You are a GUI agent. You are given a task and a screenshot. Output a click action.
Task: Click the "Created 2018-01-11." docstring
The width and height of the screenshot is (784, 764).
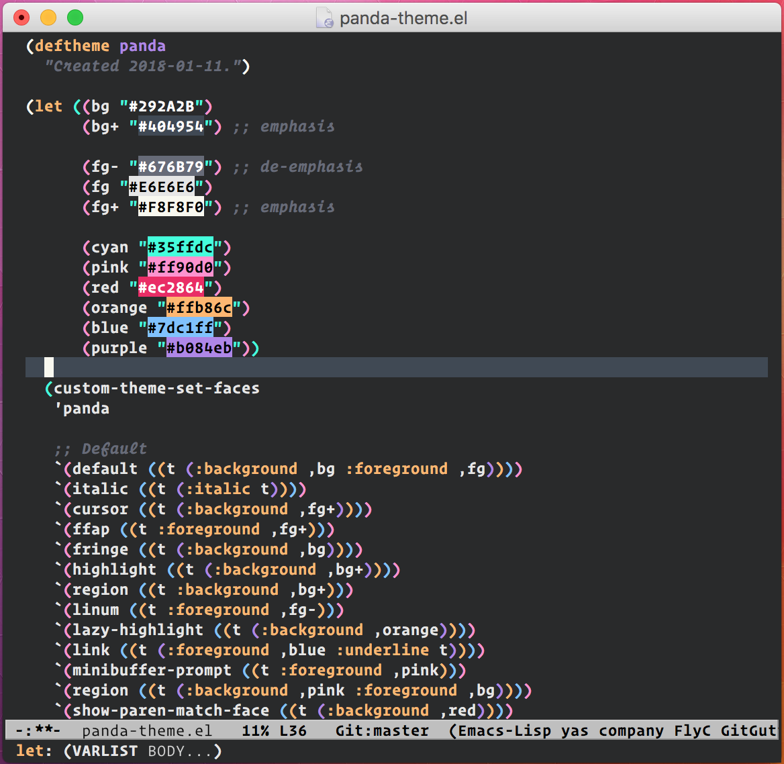[143, 66]
